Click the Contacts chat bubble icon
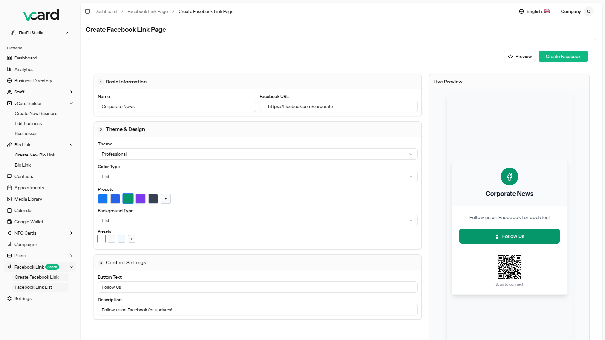605x340 pixels. (9, 176)
